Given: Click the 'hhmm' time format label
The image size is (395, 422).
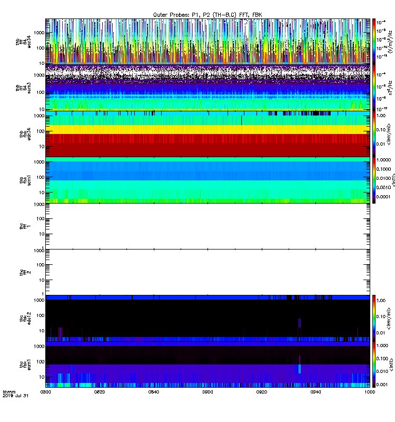Looking at the screenshot, I should click(9, 392).
